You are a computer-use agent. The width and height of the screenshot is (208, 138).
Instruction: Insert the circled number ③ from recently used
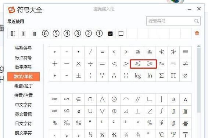[x=78, y=33]
